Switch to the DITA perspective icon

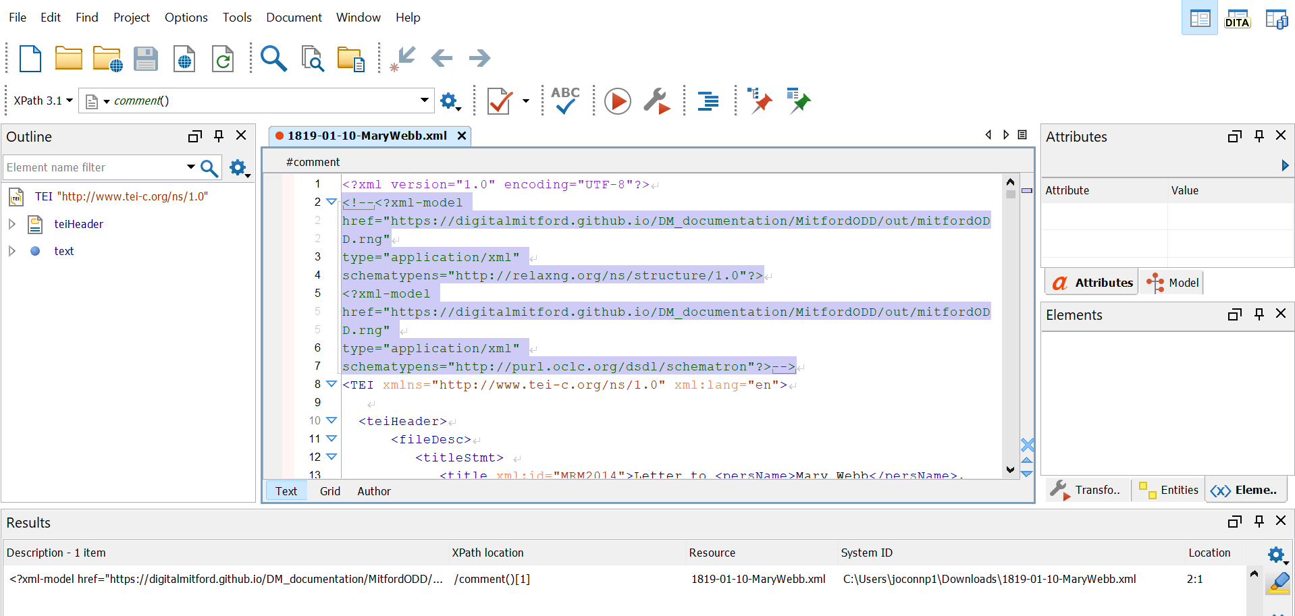(x=1238, y=18)
